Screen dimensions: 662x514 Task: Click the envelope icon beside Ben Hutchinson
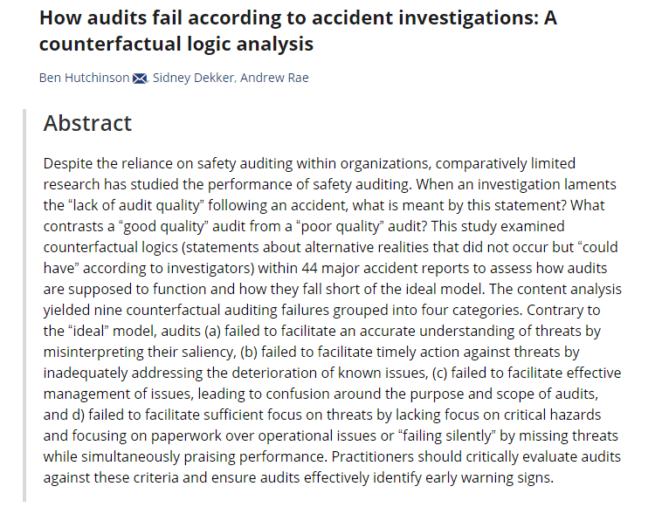pyautogui.click(x=140, y=79)
